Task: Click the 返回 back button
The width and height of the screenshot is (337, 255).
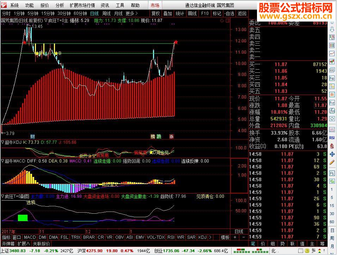Action: [x=242, y=13]
